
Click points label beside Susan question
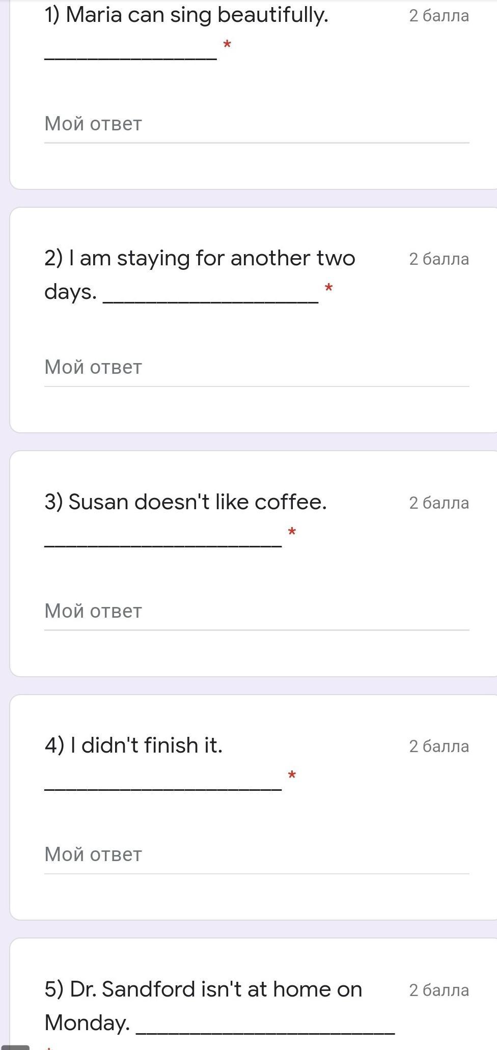[x=439, y=503]
